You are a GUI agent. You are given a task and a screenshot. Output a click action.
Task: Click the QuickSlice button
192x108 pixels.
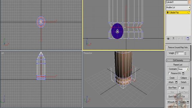click(172, 97)
